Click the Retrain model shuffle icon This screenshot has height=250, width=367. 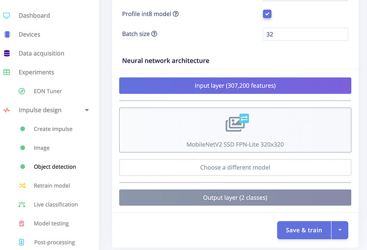click(x=22, y=186)
